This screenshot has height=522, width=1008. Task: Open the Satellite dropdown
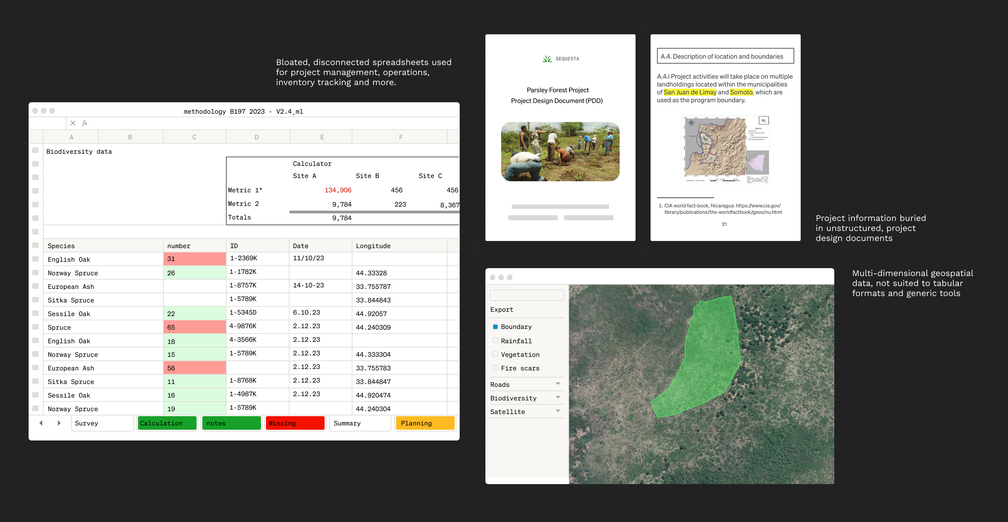[x=558, y=411]
